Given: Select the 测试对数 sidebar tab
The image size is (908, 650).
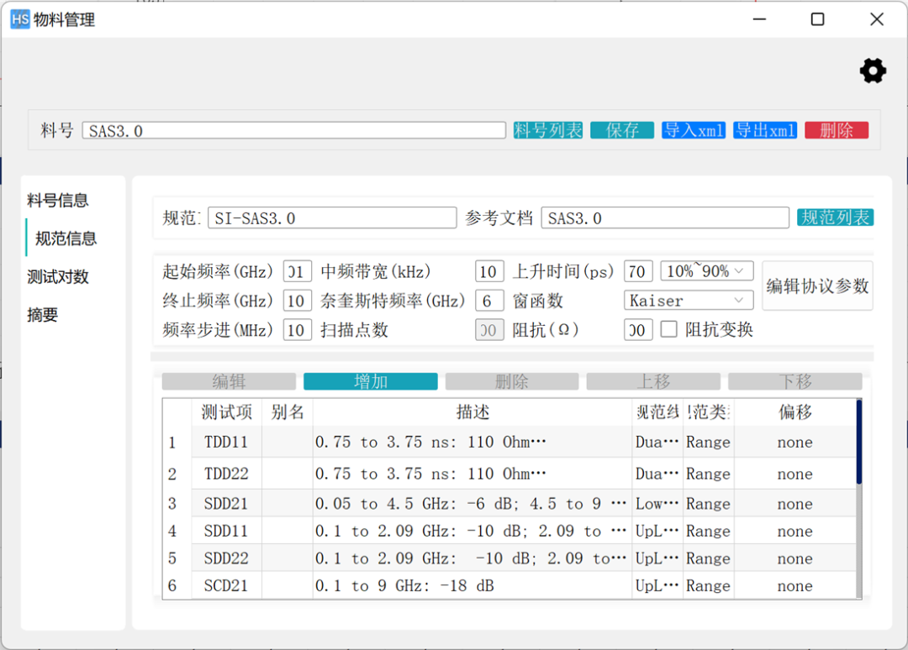Looking at the screenshot, I should click(x=58, y=277).
